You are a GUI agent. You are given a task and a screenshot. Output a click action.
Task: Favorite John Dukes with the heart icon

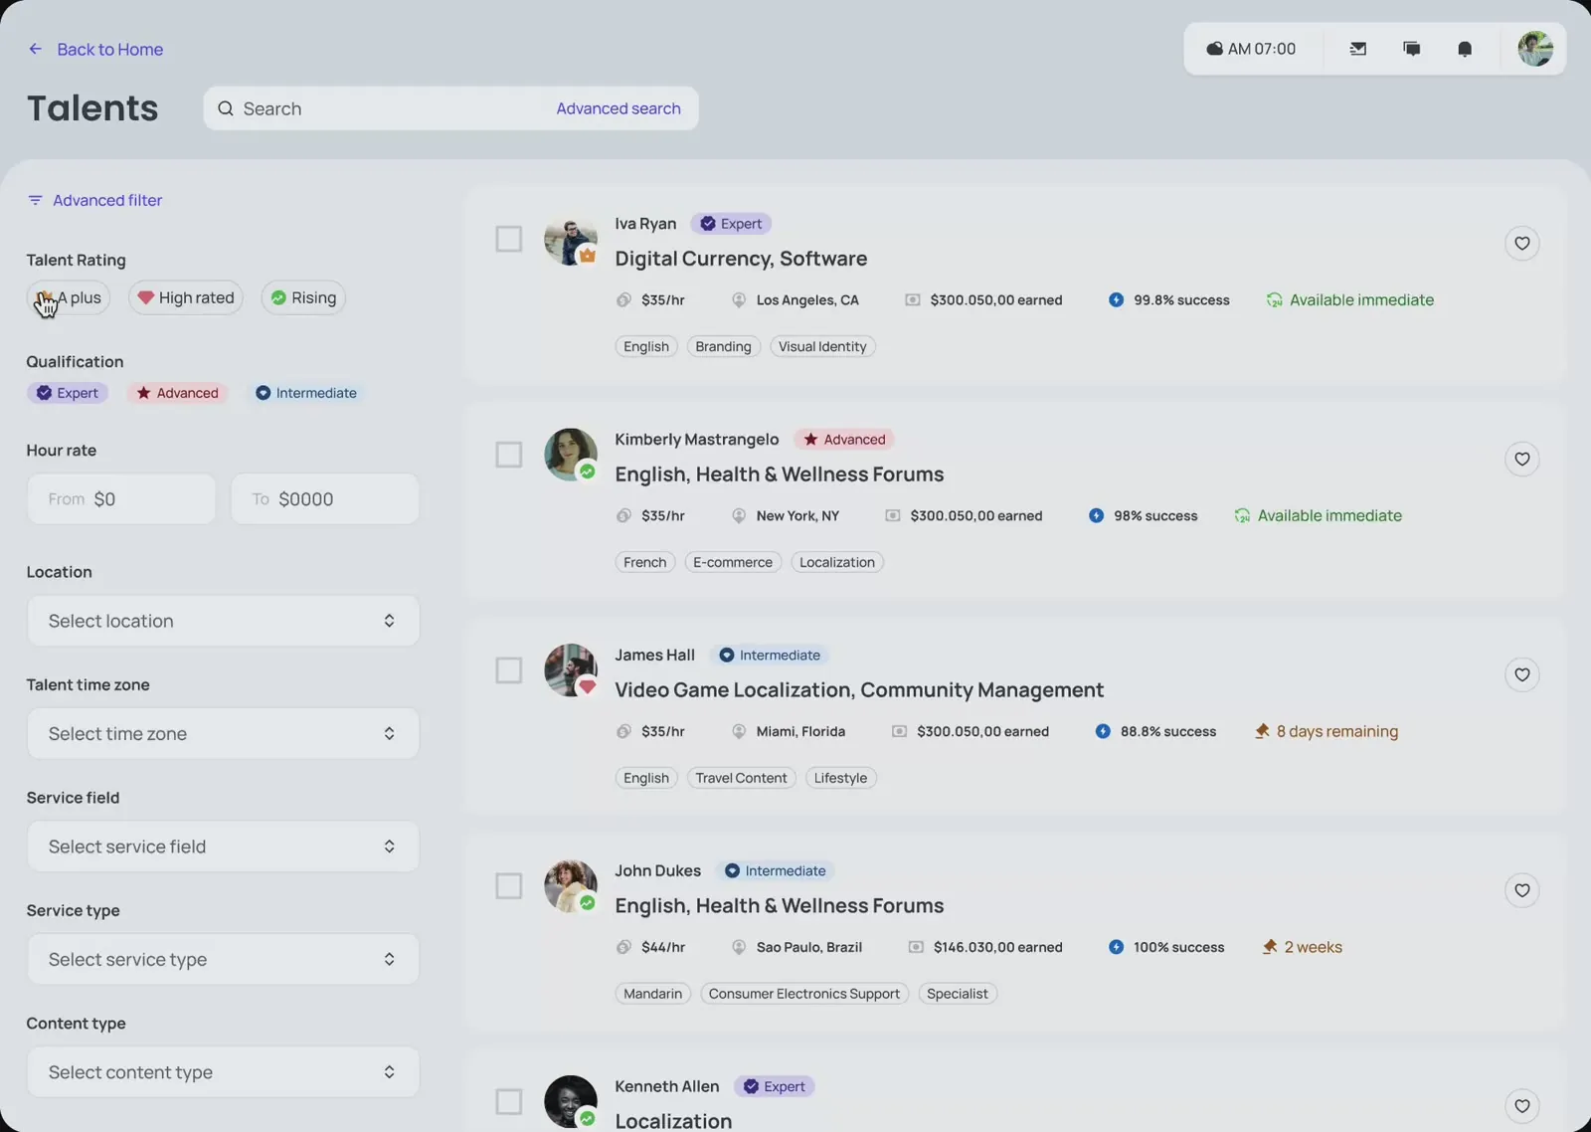pos(1522,890)
